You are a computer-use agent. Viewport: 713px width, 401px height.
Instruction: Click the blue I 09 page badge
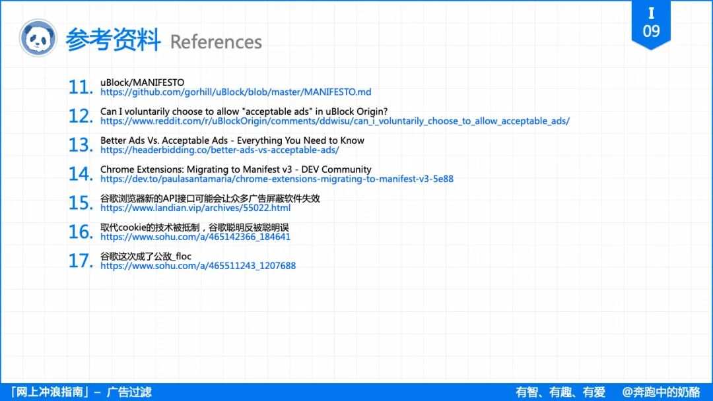tap(651, 24)
